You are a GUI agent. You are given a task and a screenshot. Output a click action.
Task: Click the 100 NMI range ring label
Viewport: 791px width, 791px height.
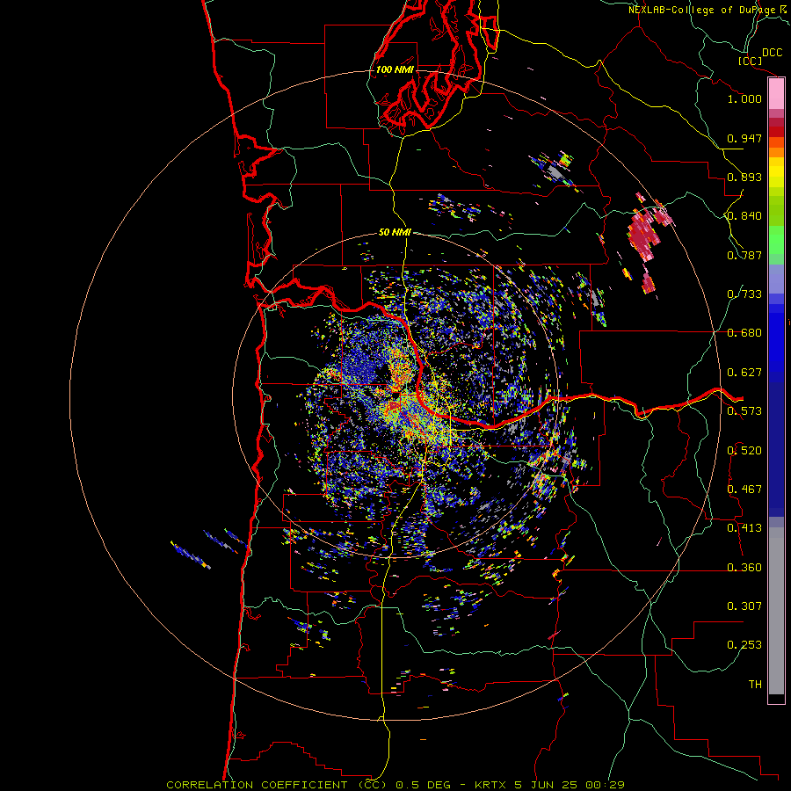pyautogui.click(x=395, y=69)
